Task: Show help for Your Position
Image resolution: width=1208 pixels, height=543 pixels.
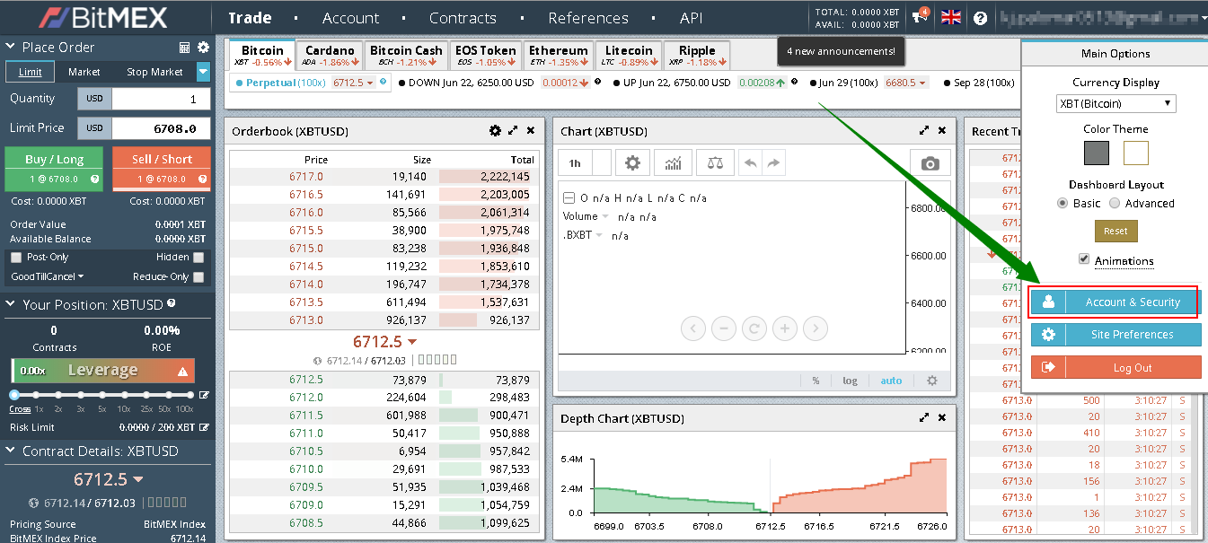Action: click(171, 304)
